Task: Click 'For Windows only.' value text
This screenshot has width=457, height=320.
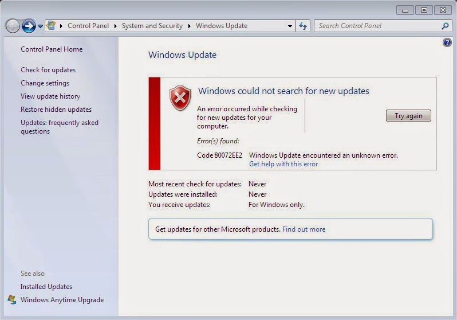Action: pyautogui.click(x=277, y=205)
